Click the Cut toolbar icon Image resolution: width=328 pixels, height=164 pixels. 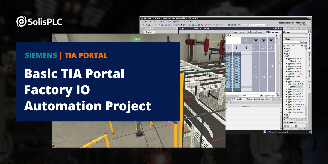166,25
